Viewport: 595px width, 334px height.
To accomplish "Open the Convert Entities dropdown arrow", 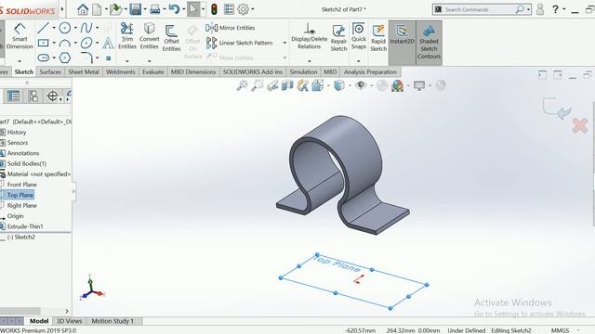I will (x=149, y=61).
